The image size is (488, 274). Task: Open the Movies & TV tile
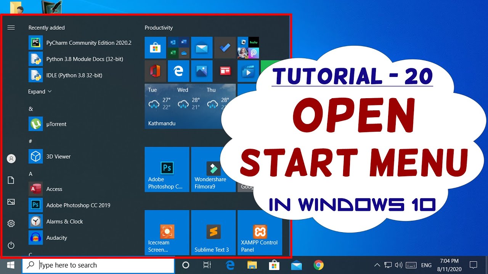coord(248,71)
